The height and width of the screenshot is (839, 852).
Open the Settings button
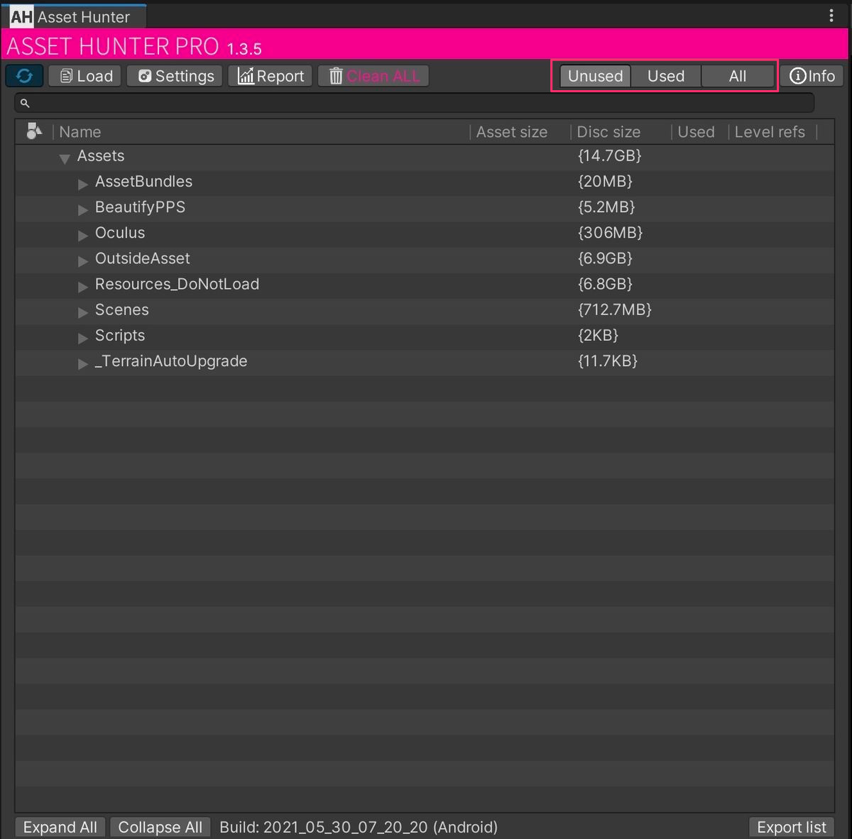pyautogui.click(x=175, y=76)
